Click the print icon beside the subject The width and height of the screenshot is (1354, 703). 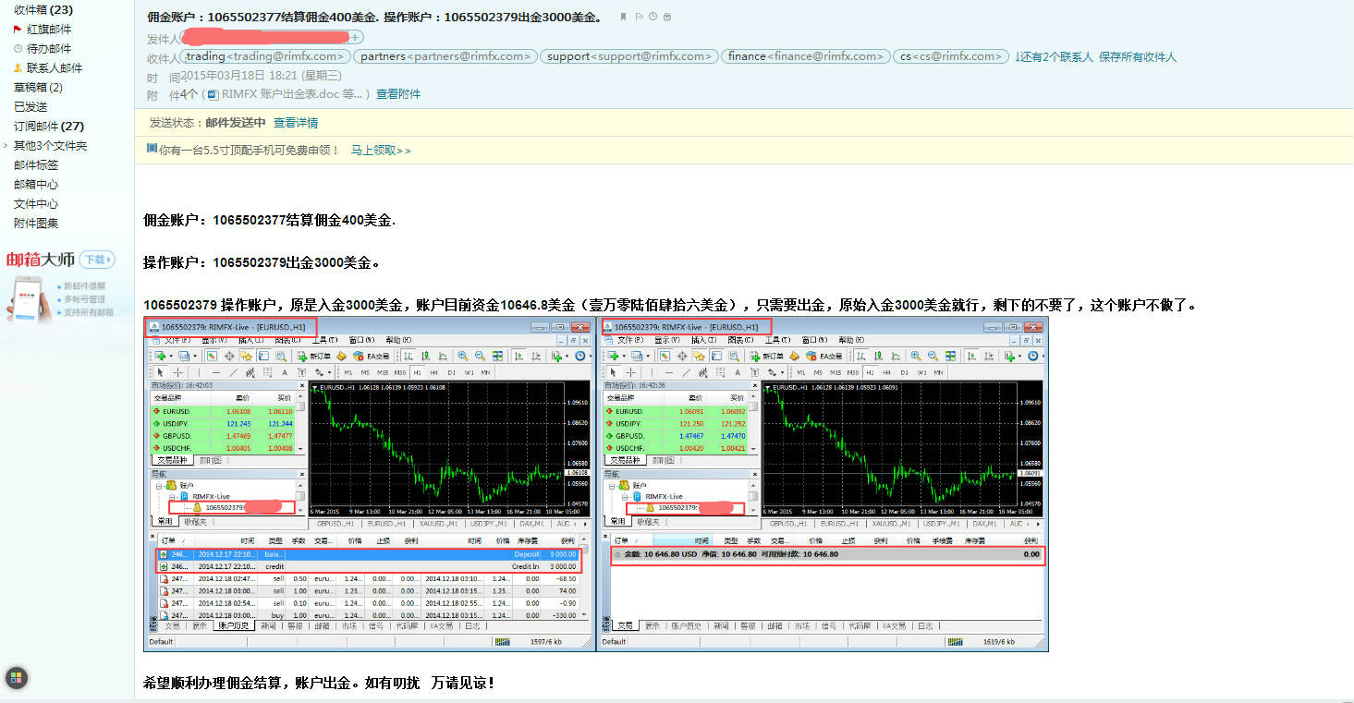pos(668,17)
